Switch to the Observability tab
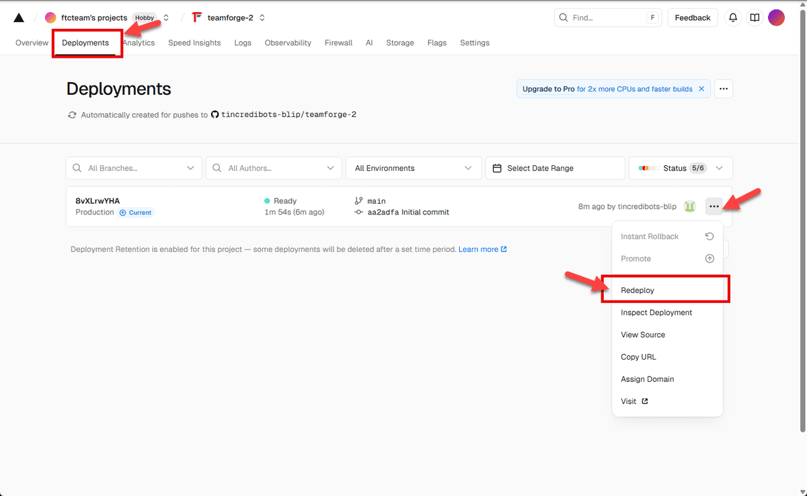Image resolution: width=807 pixels, height=496 pixels. [288, 42]
